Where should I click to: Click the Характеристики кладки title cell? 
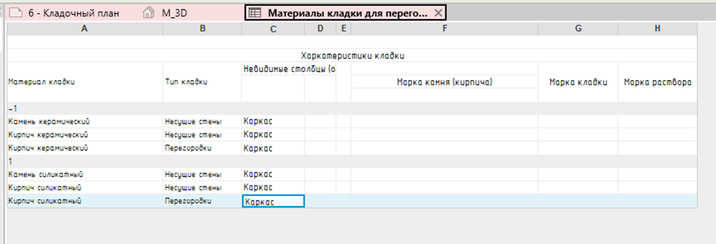click(352, 56)
